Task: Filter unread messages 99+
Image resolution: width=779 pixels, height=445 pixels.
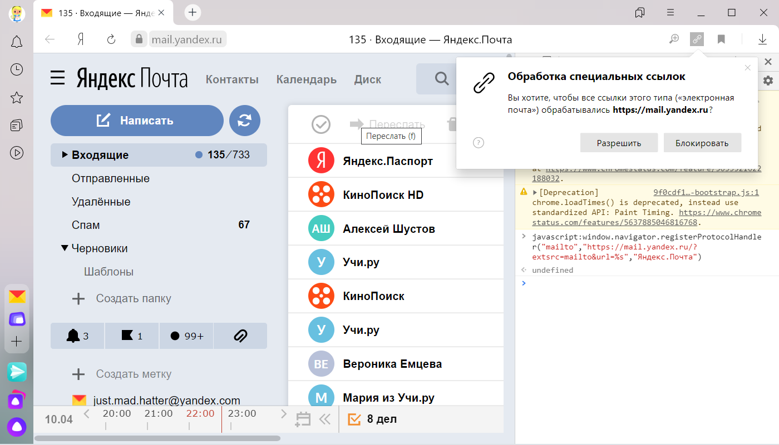Action: [x=186, y=336]
